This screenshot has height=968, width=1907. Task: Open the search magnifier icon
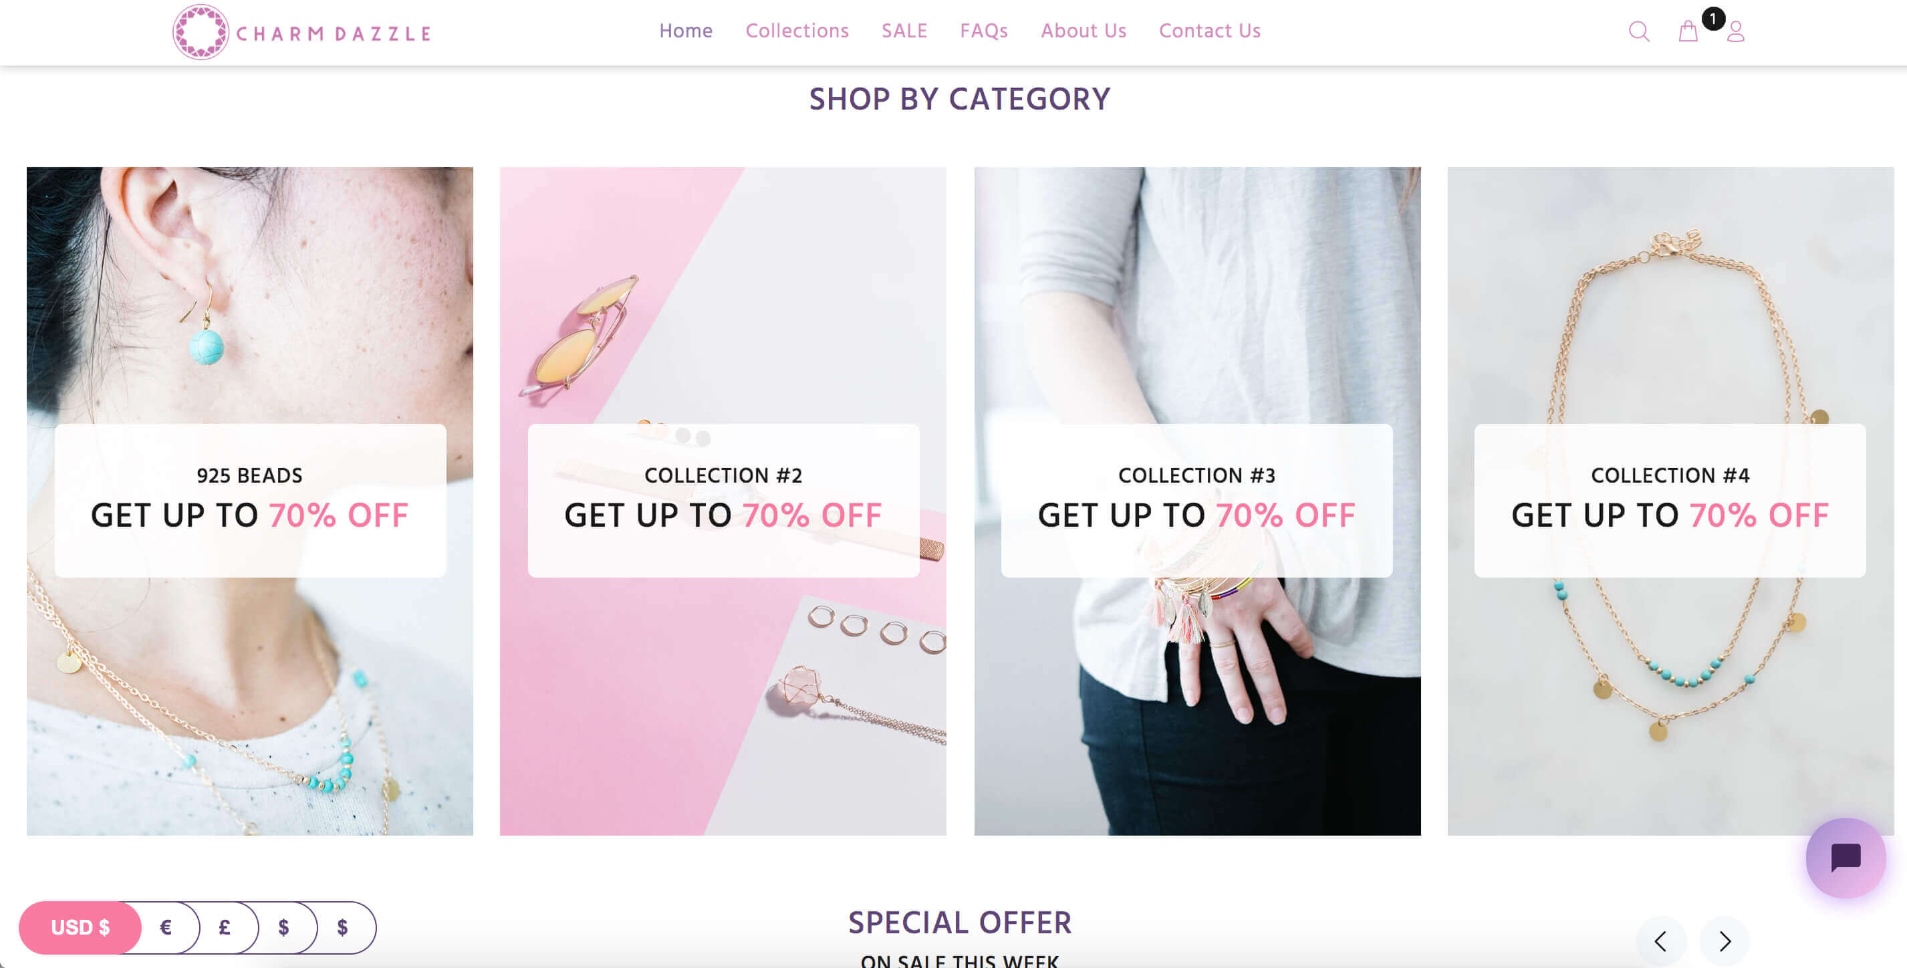(x=1638, y=32)
